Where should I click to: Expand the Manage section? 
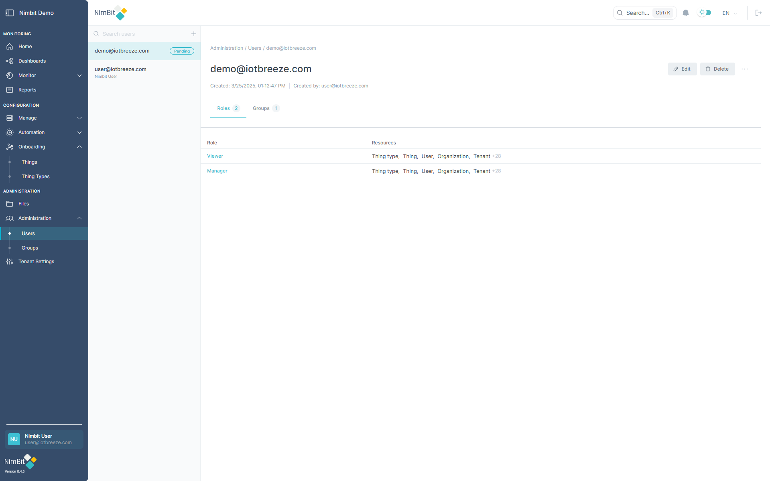tap(28, 118)
